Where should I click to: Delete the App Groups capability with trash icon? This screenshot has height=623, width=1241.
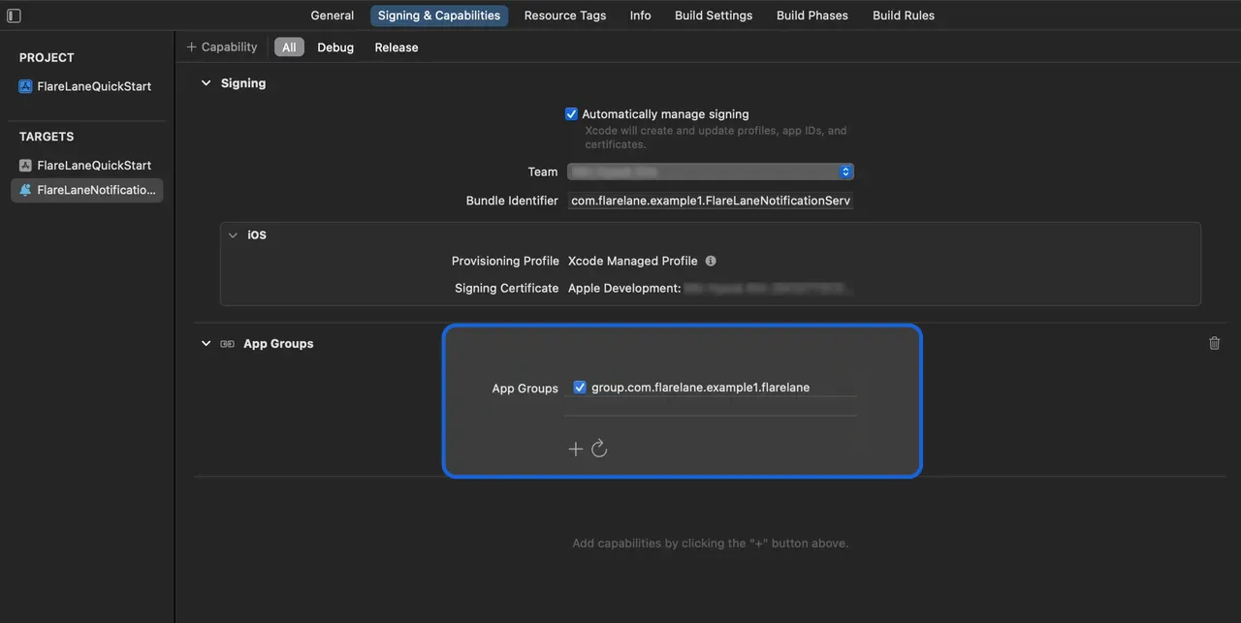point(1214,343)
